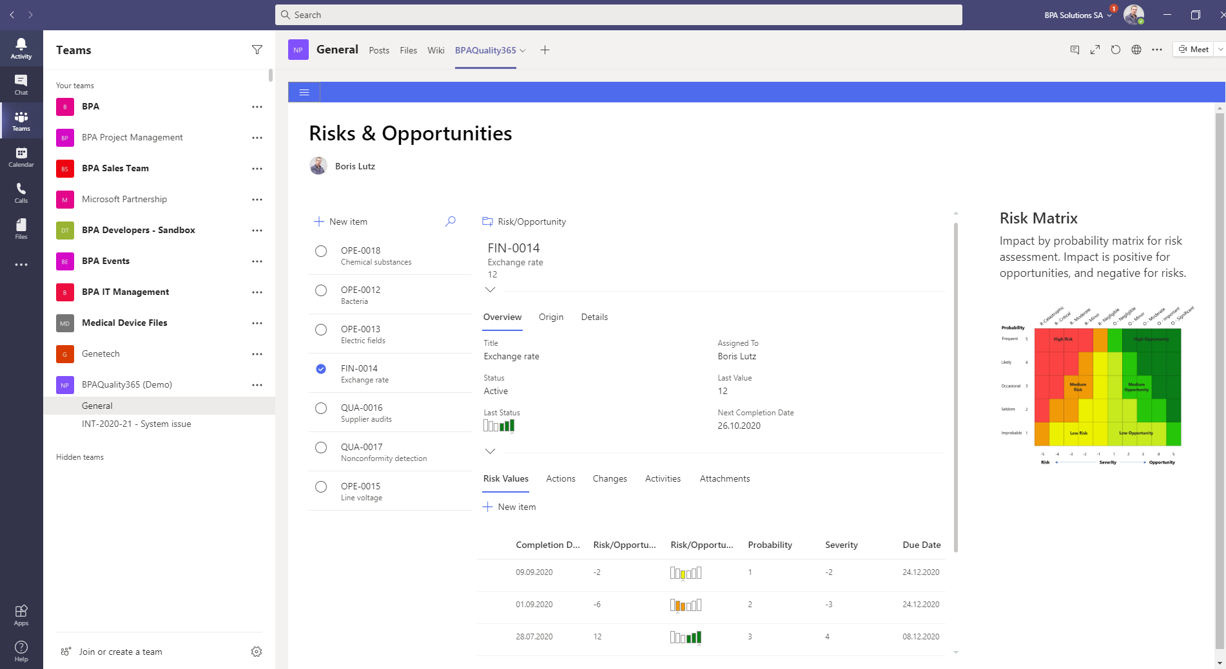Expand the Hidden teams section
The height and width of the screenshot is (669, 1226).
80,457
